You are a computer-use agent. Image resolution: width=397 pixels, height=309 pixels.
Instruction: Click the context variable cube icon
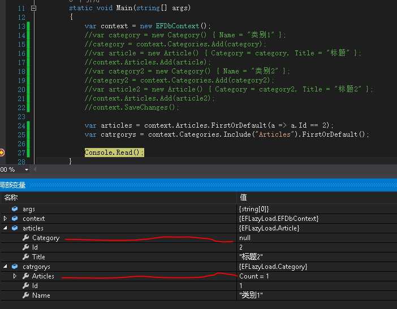(15, 219)
